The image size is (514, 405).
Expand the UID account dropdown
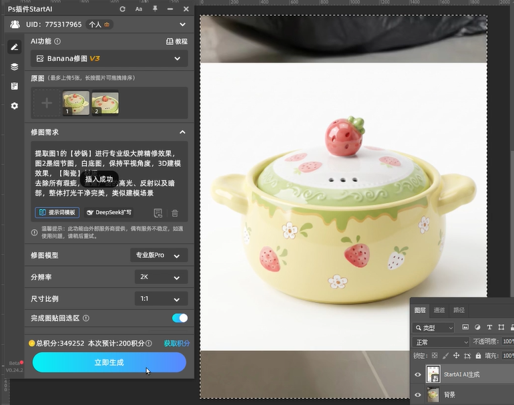click(183, 24)
